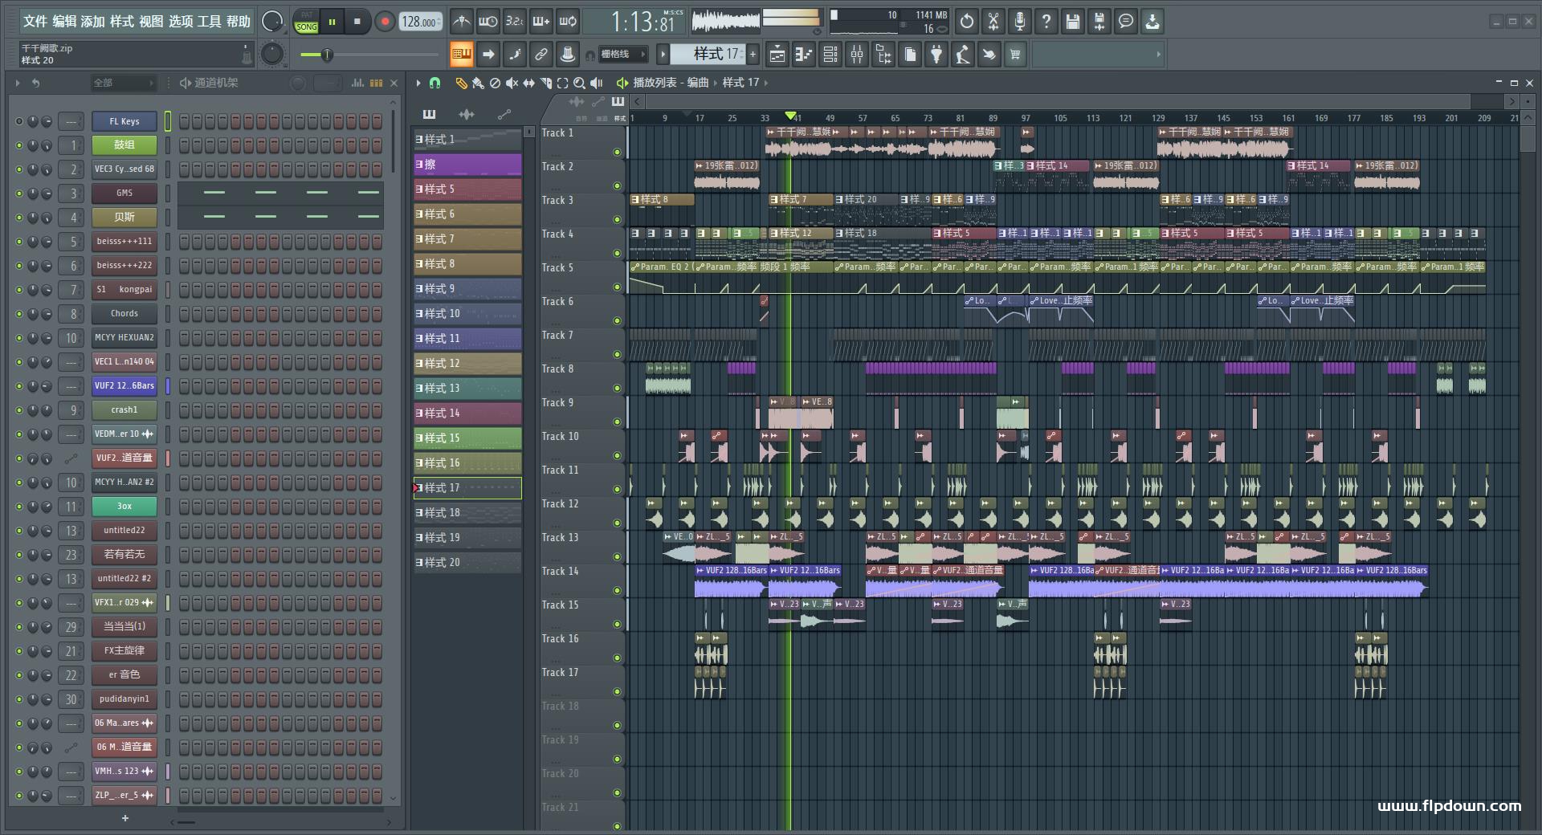Select the Paint brush tool in playlist
1542x835 pixels.
pos(478,83)
